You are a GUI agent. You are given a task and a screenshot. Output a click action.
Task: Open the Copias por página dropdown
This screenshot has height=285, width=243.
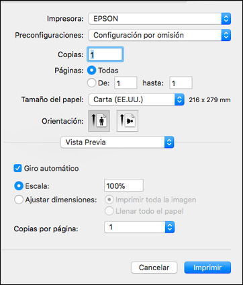140,227
